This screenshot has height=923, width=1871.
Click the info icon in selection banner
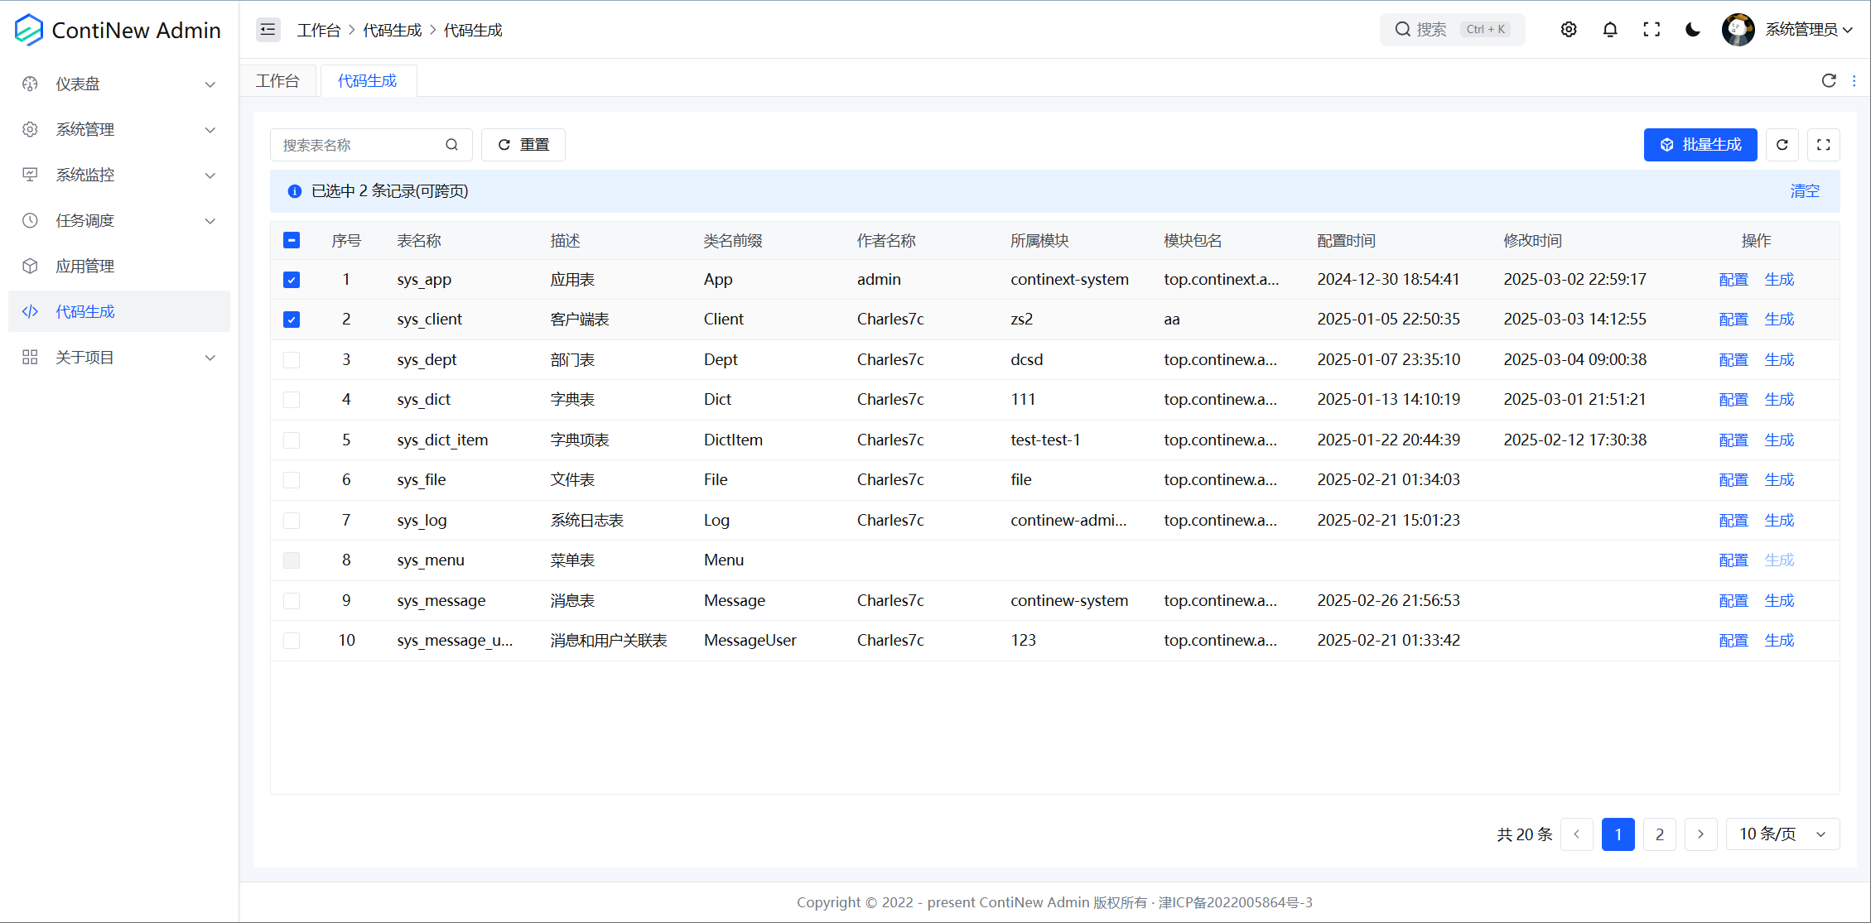tap(294, 191)
